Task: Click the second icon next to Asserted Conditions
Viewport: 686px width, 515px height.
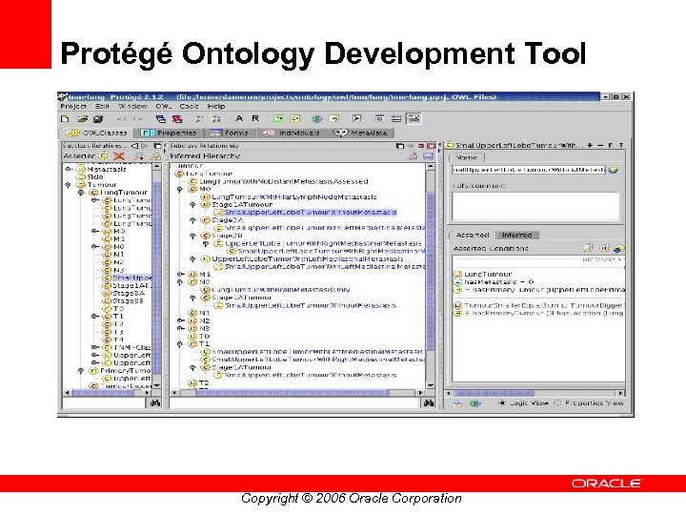Action: click(x=604, y=248)
